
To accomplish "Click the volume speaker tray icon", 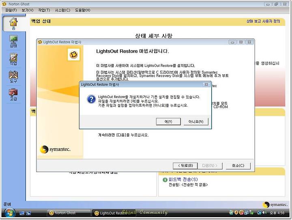I will tap(264, 212).
